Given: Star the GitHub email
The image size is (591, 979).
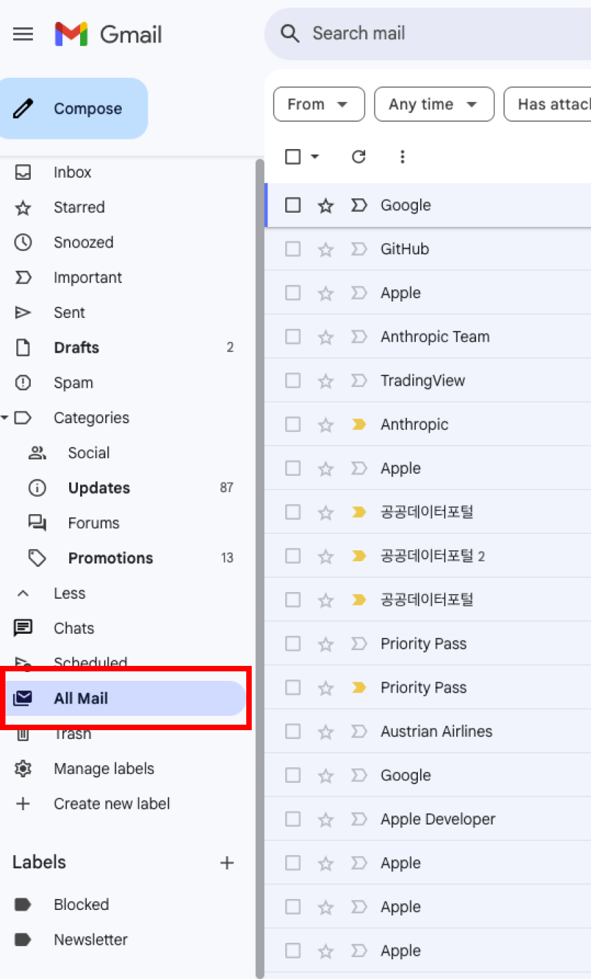Looking at the screenshot, I should (326, 250).
